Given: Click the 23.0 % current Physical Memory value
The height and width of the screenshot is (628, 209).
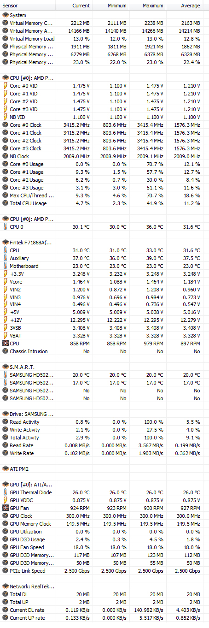Looking at the screenshot, I should tap(81, 62).
